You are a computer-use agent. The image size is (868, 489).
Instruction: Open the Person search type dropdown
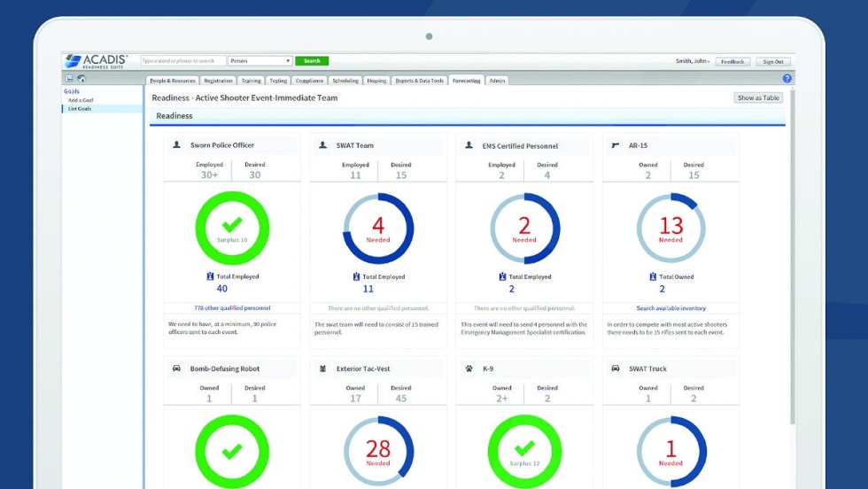(x=260, y=61)
